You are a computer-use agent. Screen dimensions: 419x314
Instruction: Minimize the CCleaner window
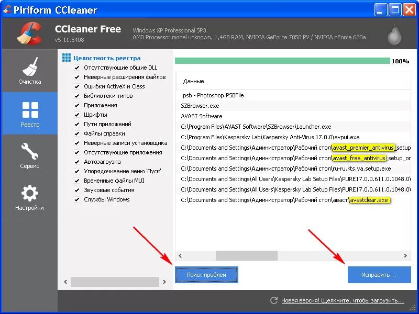pyautogui.click(x=380, y=10)
